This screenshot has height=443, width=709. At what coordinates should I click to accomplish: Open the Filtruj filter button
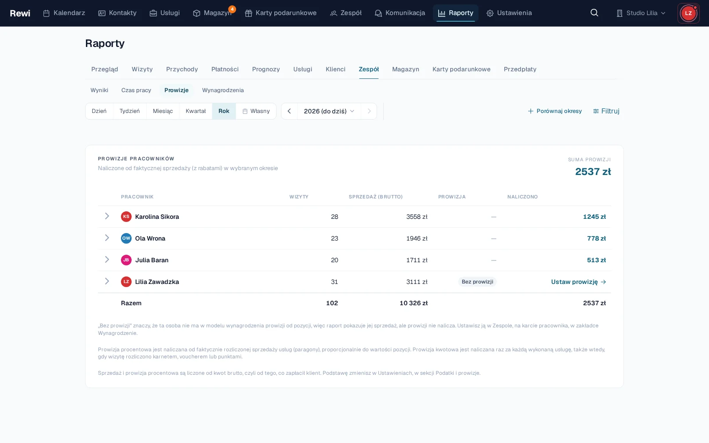606,111
